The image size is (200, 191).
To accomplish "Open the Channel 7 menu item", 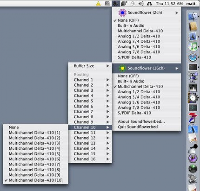I will 90,112.
